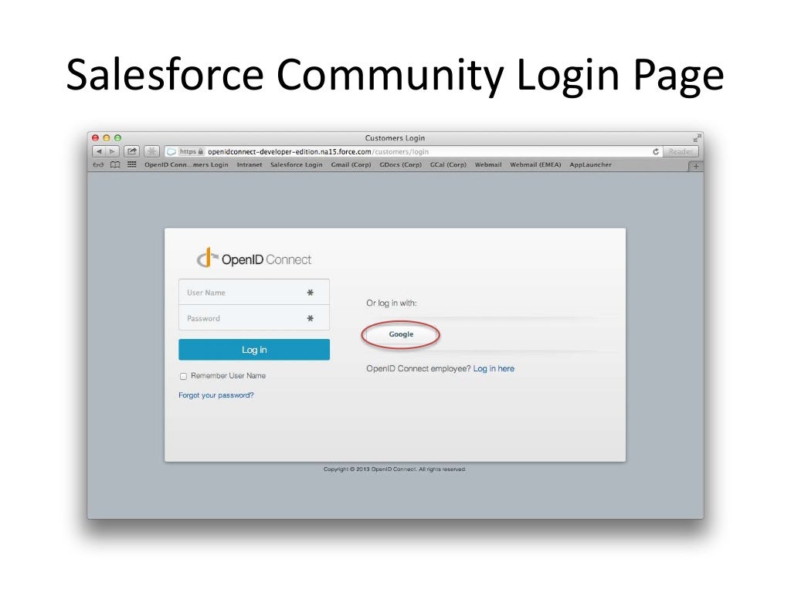The width and height of the screenshot is (791, 593).
Task: Click the Salesforce Login bookmark
Action: (x=296, y=165)
